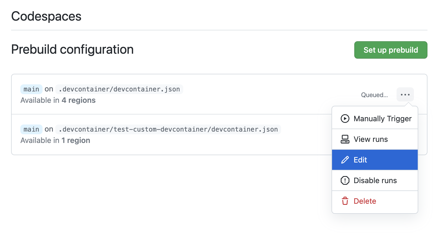This screenshot has height=236, width=444.
Task: Click the Codespaces page heading
Action: coord(46,16)
